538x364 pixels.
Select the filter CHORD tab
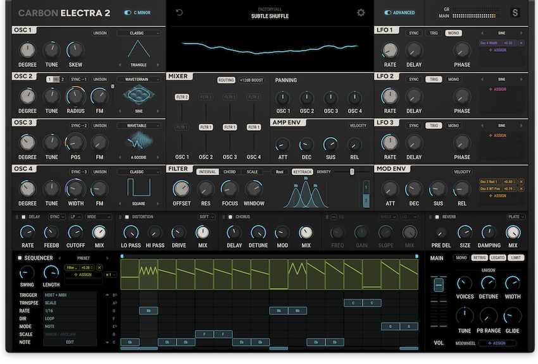[x=230, y=172]
